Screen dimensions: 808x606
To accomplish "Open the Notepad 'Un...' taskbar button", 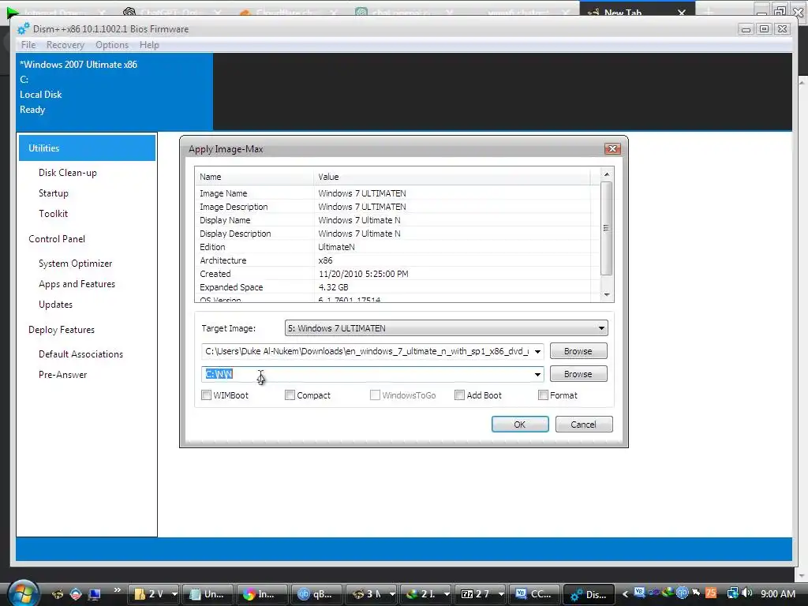I will 208,594.
